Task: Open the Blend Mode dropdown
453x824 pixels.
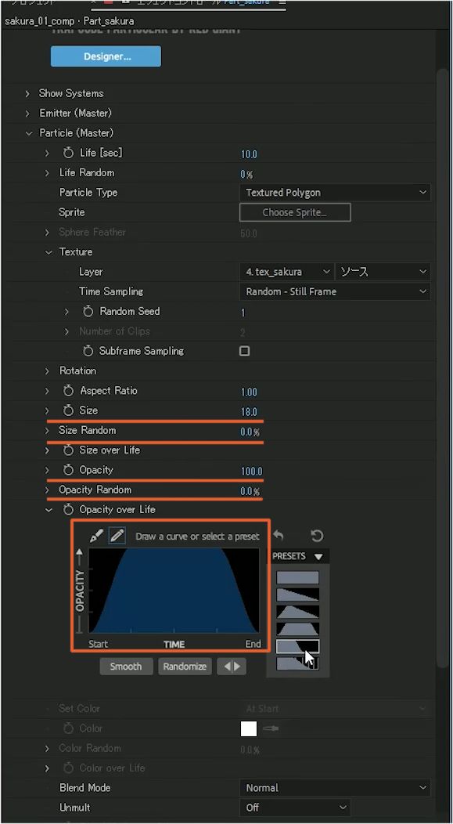Action: [335, 788]
